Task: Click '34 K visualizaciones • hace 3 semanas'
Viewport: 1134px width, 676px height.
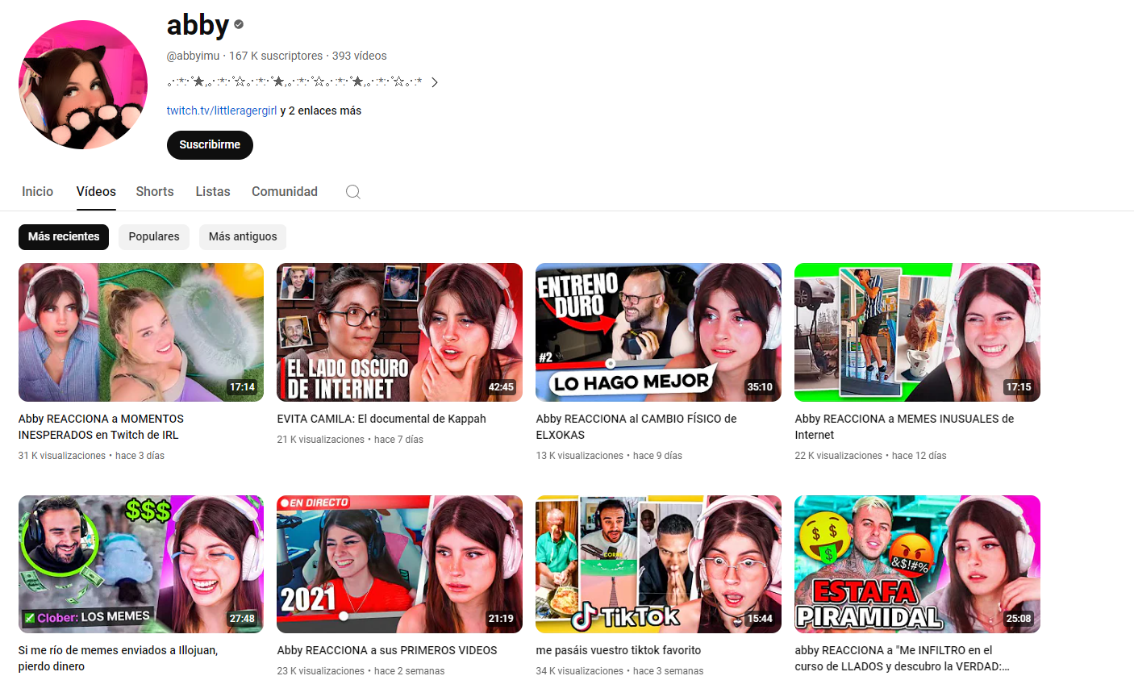Action: coord(619,671)
